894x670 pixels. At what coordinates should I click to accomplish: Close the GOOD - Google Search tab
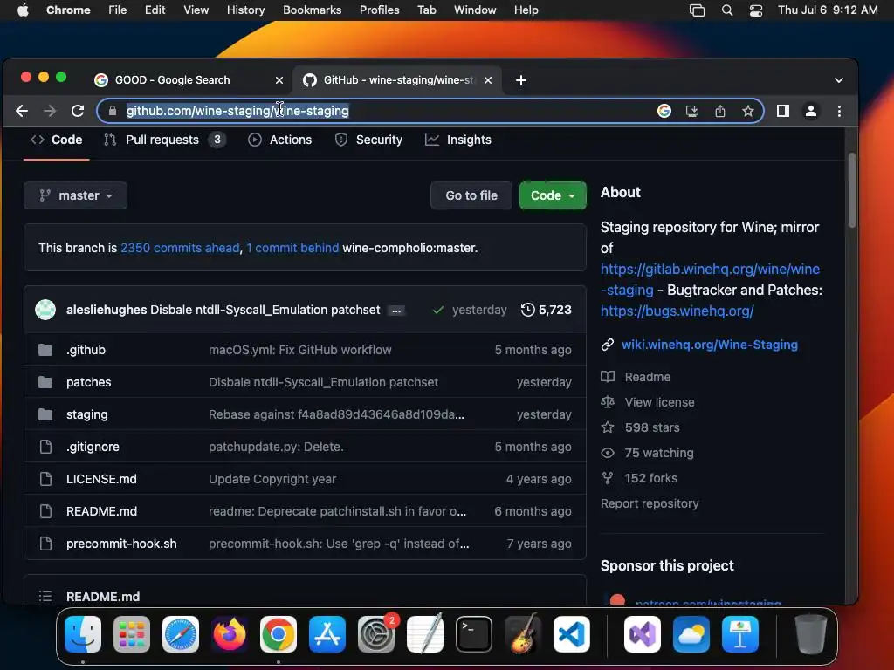279,80
